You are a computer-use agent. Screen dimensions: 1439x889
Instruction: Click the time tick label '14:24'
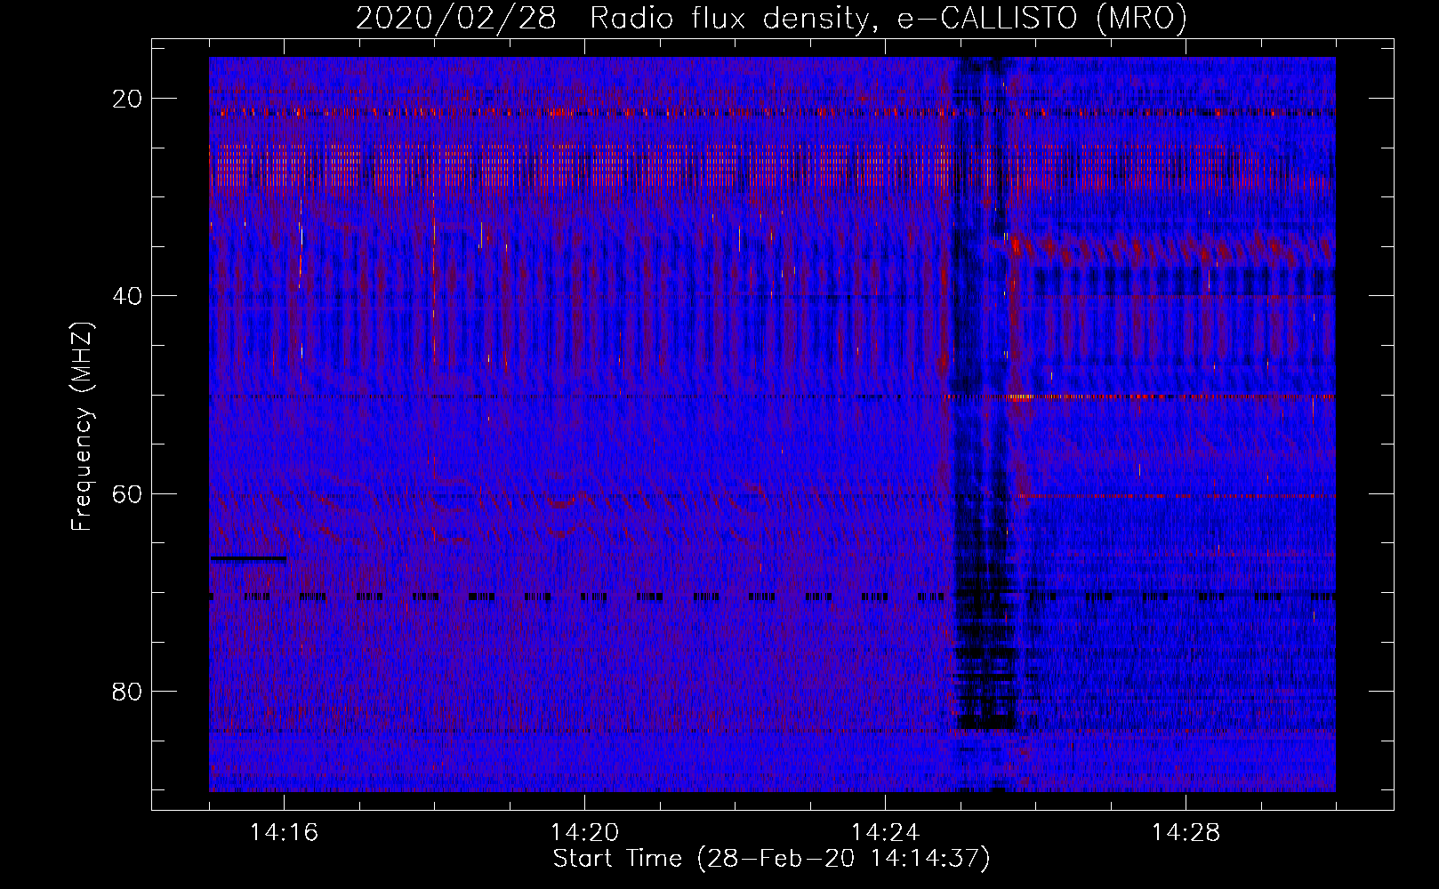(x=886, y=833)
